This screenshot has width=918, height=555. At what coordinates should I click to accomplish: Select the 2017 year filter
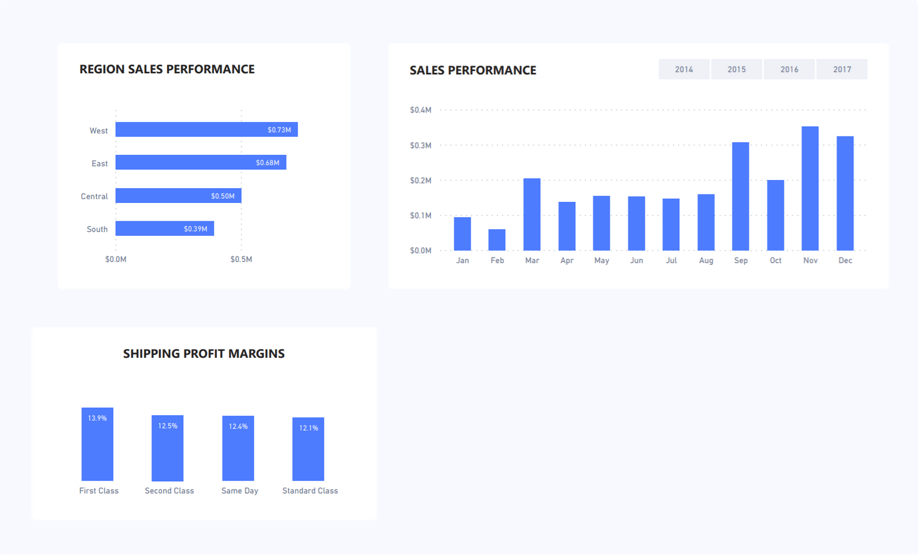pos(842,69)
